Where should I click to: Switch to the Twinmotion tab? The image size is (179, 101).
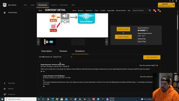[x=64, y=5]
